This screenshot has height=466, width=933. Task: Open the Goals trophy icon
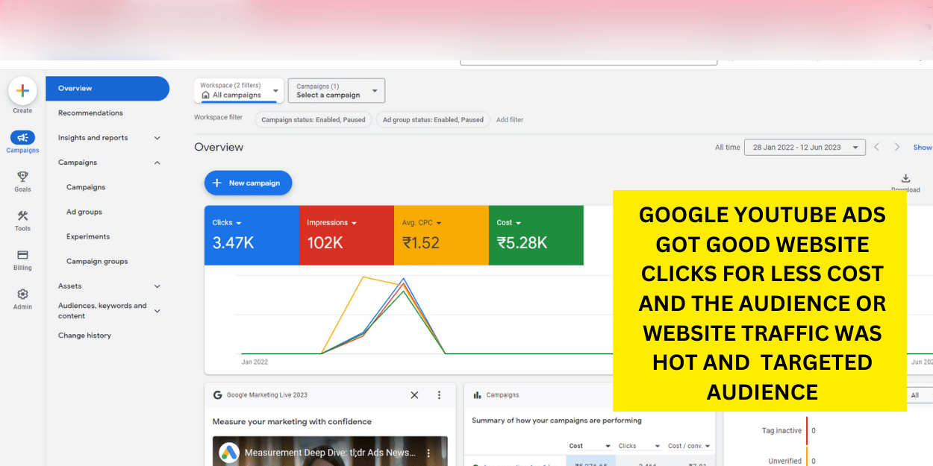[22, 177]
